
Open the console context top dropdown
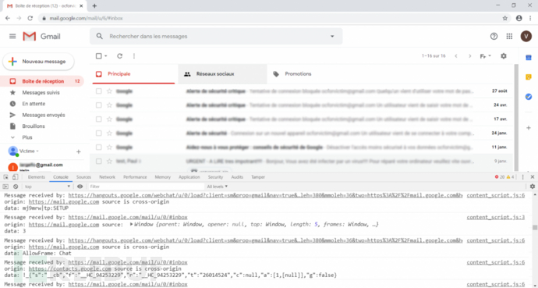tap(48, 187)
